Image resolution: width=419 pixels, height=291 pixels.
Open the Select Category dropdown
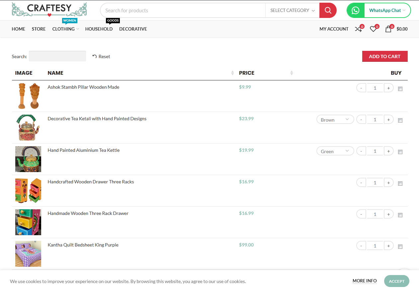[292, 10]
